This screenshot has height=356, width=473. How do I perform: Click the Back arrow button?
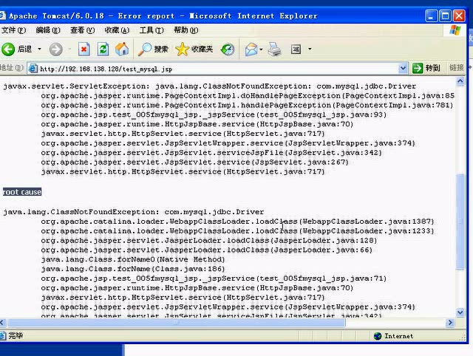8,49
